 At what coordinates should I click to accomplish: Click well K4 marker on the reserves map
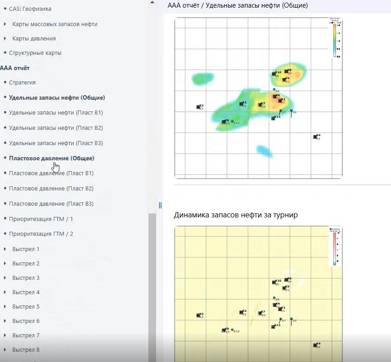[x=315, y=137]
